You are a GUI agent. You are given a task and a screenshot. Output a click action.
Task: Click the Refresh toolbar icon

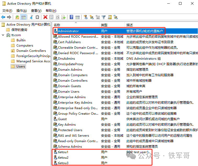click(x=57, y=17)
